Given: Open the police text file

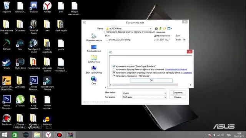Looking at the screenshot, I should (x=61, y=45).
